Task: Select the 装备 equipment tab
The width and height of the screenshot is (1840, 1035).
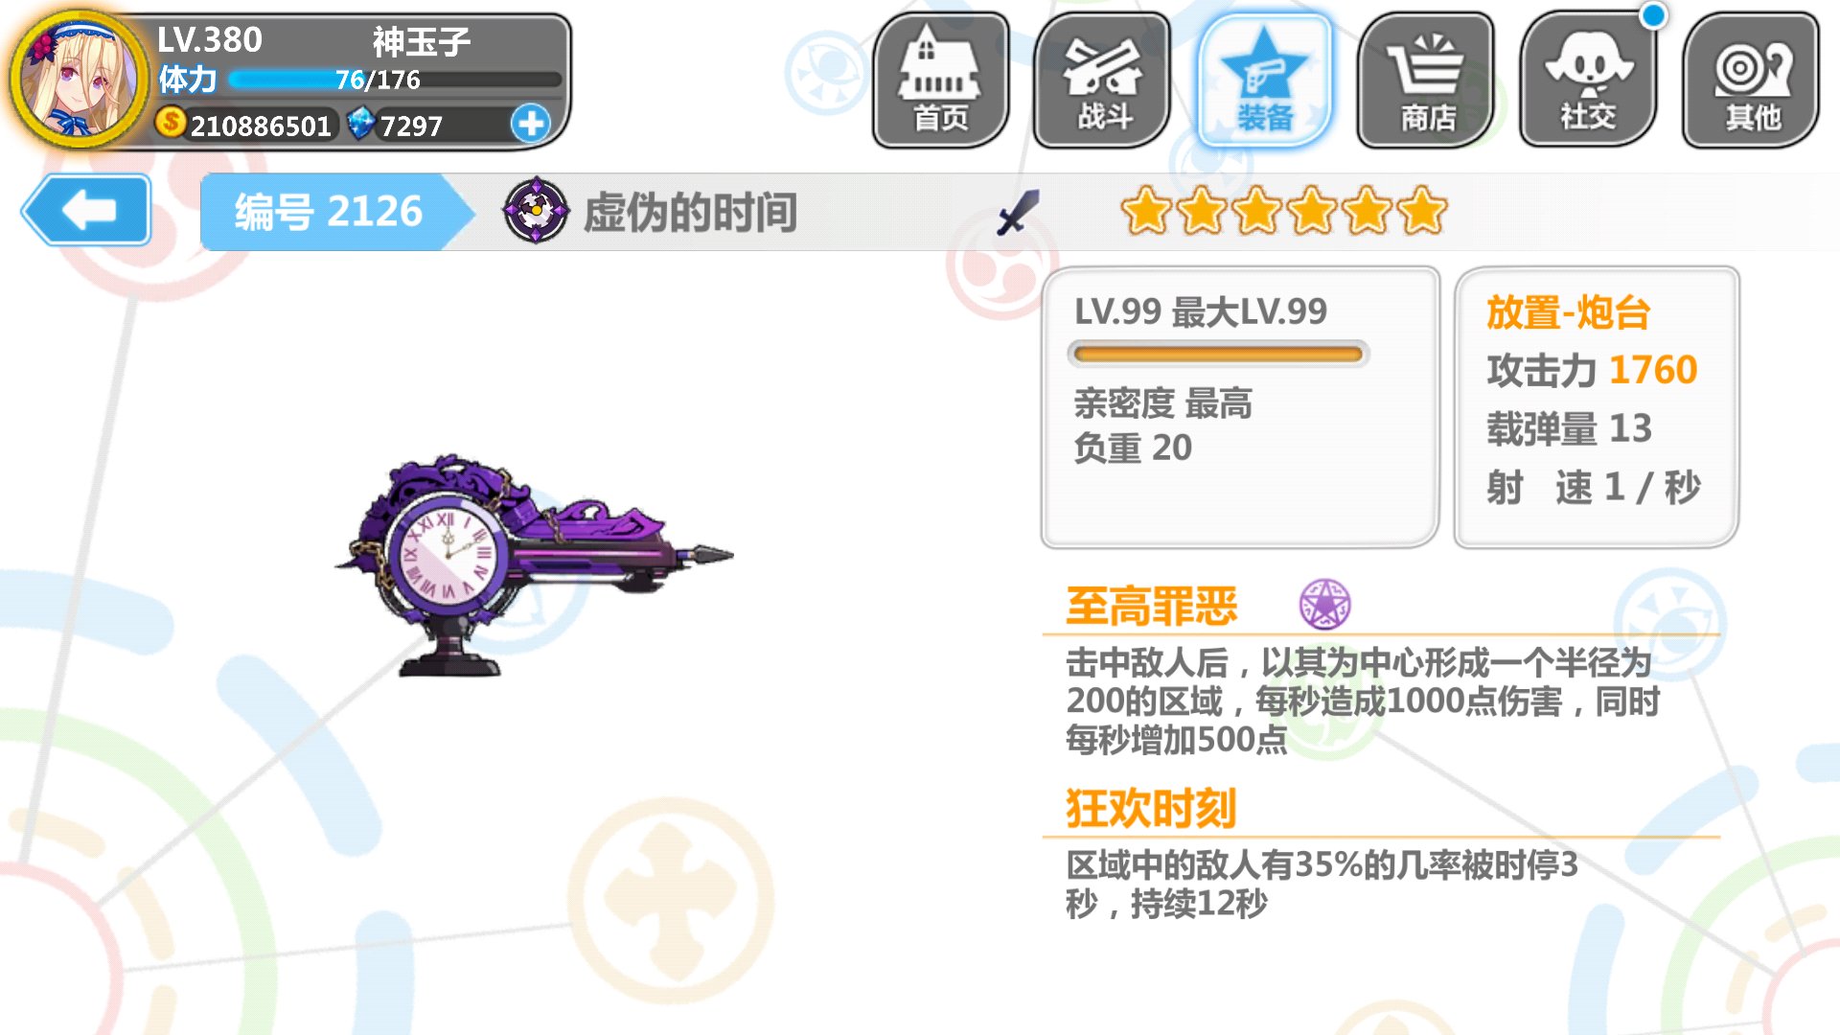Action: coord(1265,80)
